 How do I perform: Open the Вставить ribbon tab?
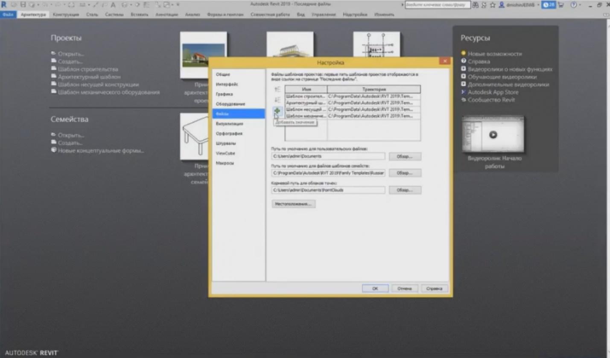pos(140,15)
